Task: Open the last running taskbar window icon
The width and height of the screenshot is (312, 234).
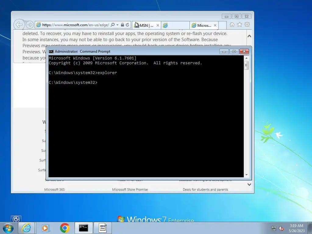Action: (102, 228)
